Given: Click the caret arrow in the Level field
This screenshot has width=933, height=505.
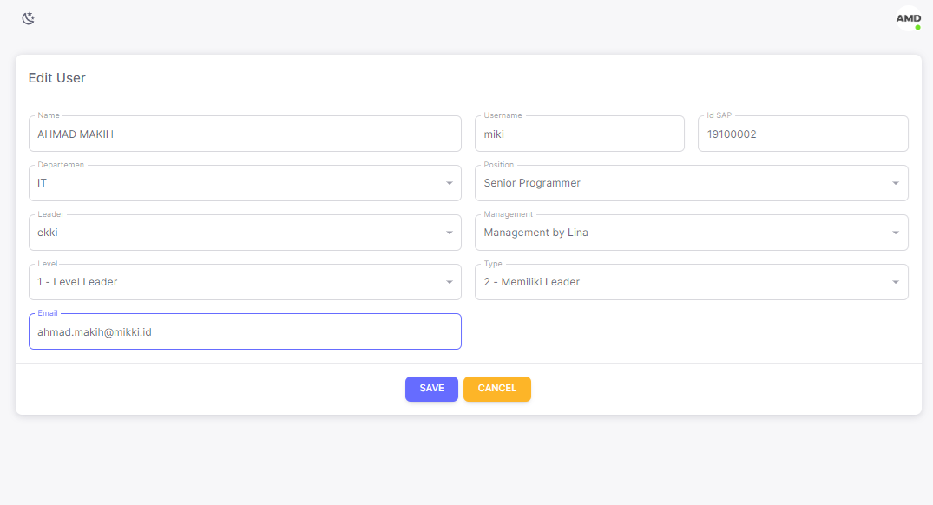Looking at the screenshot, I should click(x=449, y=282).
